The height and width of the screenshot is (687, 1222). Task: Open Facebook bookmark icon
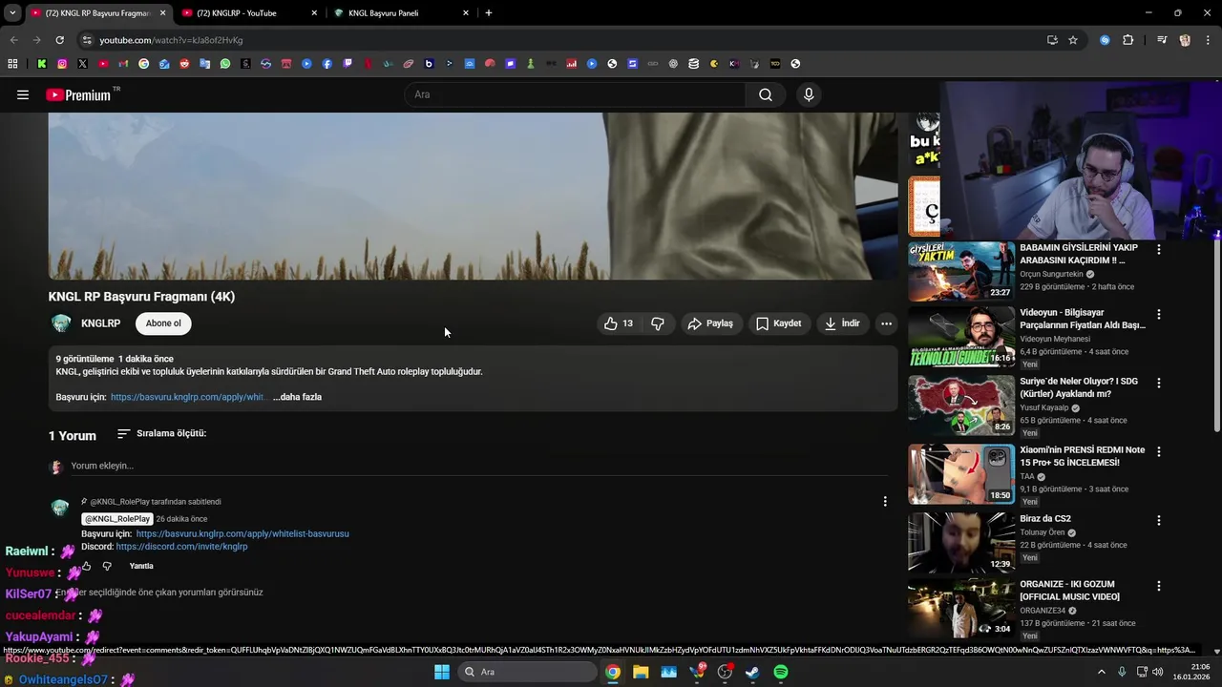click(327, 64)
